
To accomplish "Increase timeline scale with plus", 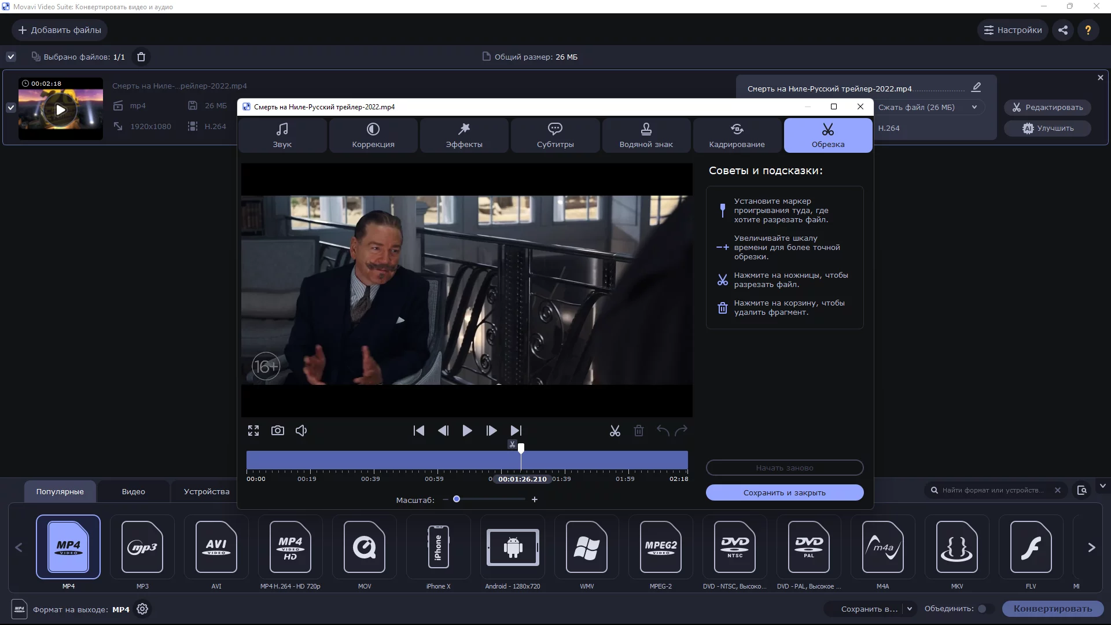I will pos(535,499).
